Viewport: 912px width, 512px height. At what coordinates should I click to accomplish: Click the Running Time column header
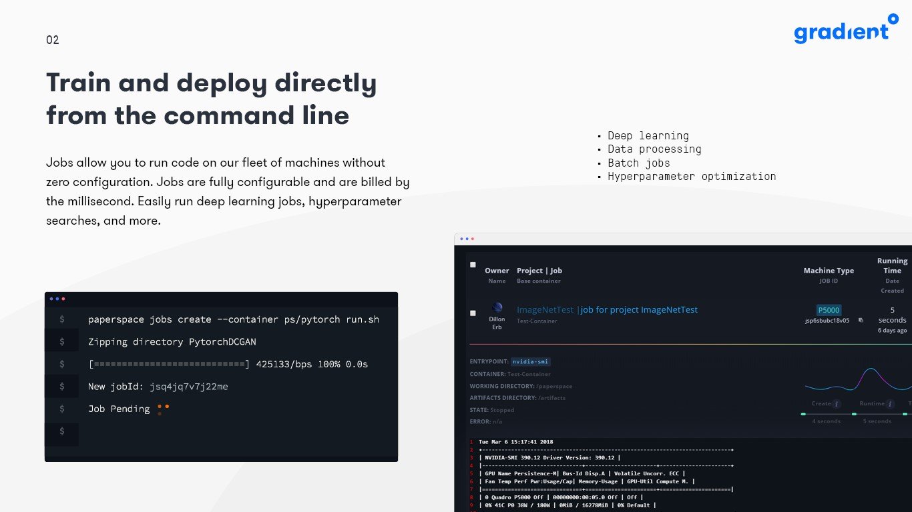pyautogui.click(x=893, y=265)
